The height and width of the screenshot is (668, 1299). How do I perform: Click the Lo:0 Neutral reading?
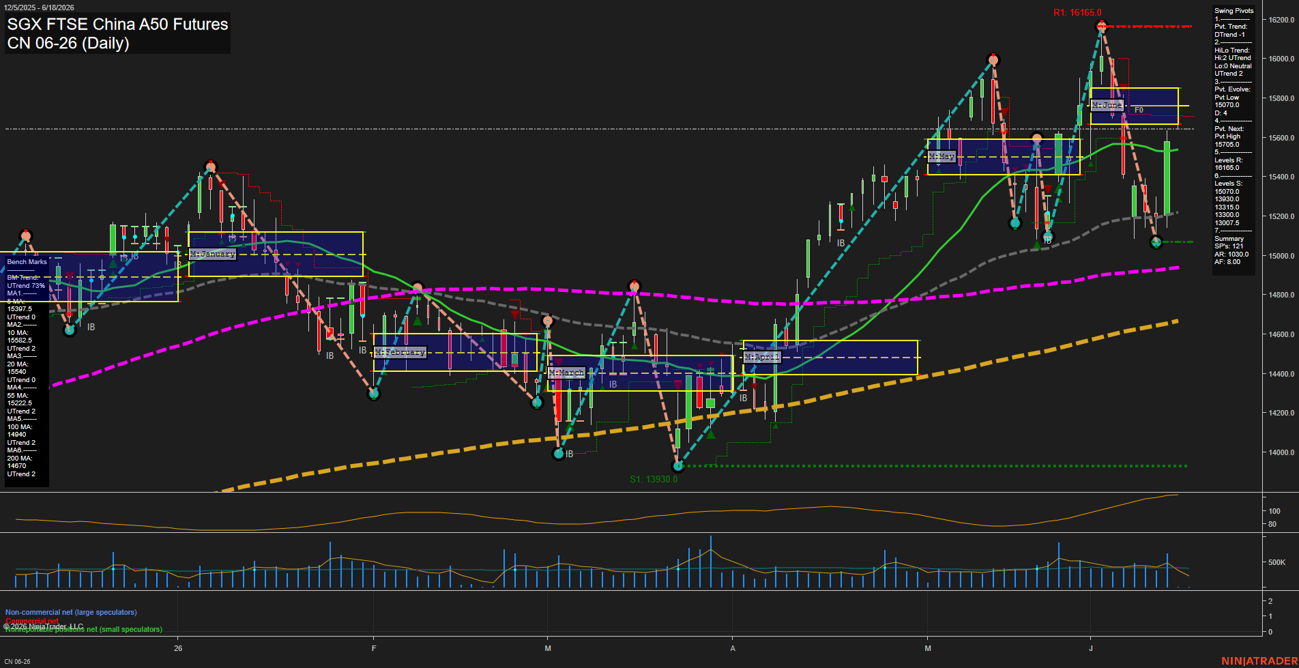(1233, 66)
